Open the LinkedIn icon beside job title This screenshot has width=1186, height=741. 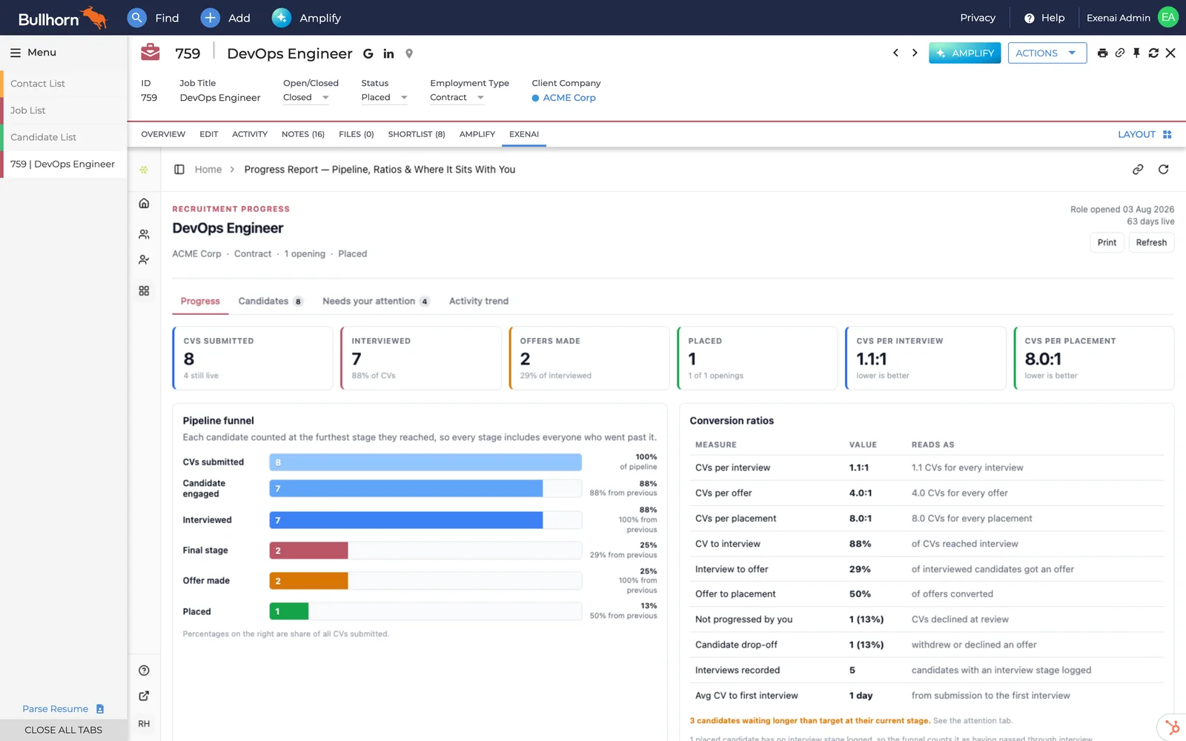[388, 53]
